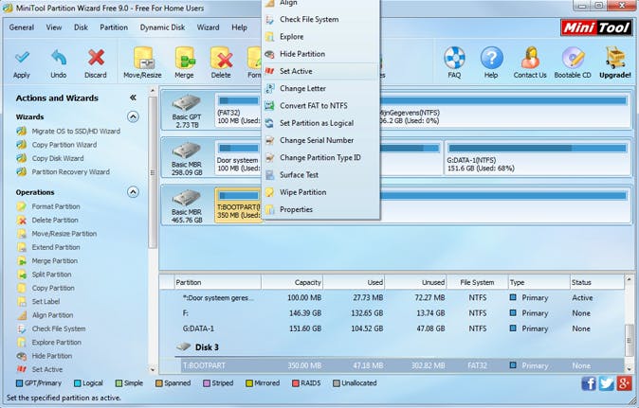
Task: Open the Twitter share icon
Action: click(606, 383)
